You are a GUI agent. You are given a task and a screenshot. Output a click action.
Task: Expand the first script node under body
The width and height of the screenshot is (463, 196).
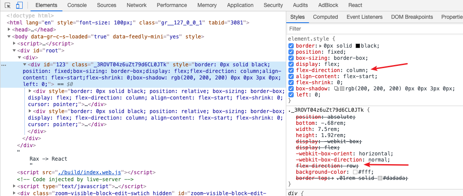click(14, 43)
